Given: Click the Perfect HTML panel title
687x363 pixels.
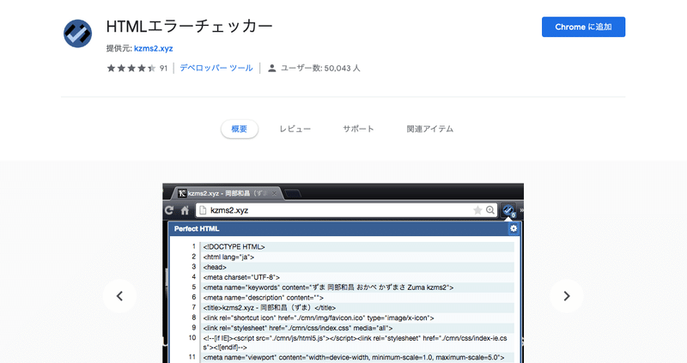Looking at the screenshot, I should pos(197,228).
